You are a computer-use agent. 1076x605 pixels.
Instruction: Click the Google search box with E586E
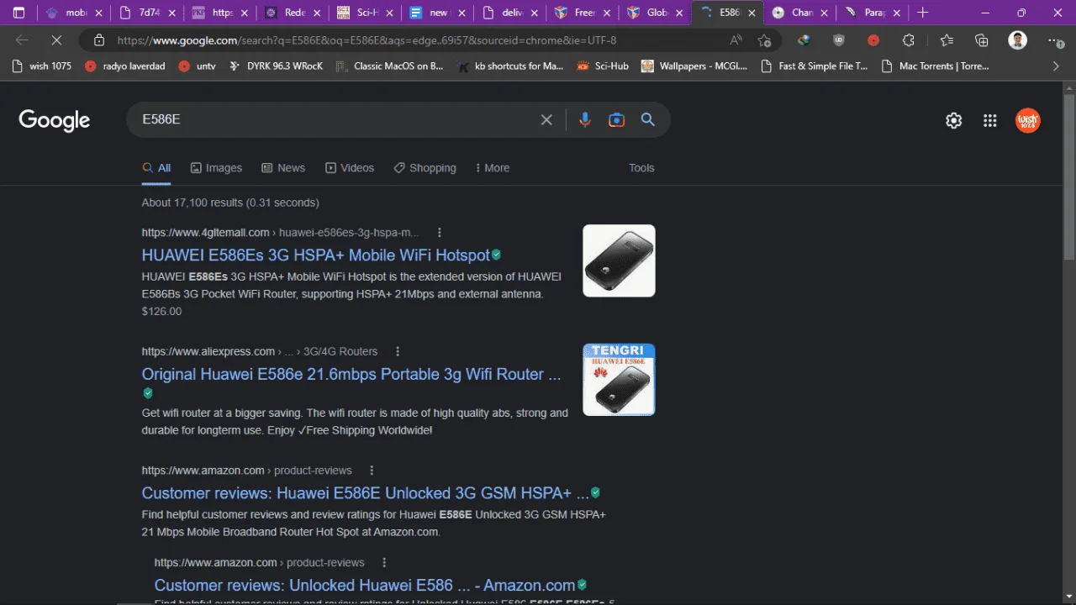336,119
